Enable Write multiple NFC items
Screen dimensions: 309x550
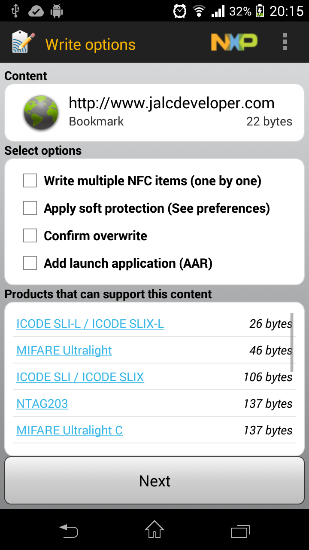[x=30, y=180]
